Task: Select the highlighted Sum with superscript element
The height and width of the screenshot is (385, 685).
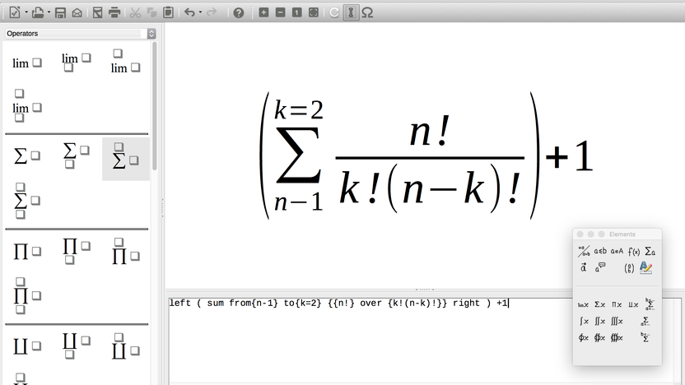Action: (126, 159)
